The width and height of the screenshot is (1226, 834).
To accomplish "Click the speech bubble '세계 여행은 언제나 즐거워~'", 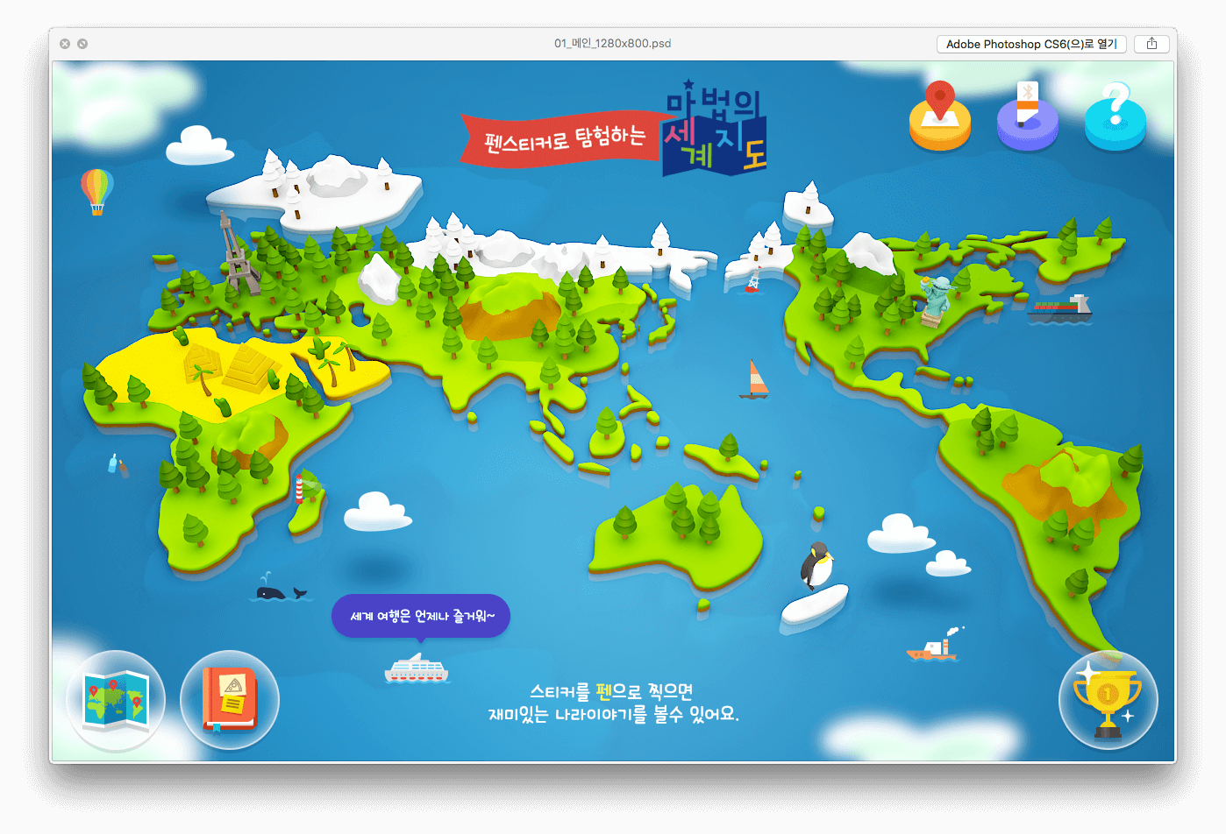I will pyautogui.click(x=421, y=616).
